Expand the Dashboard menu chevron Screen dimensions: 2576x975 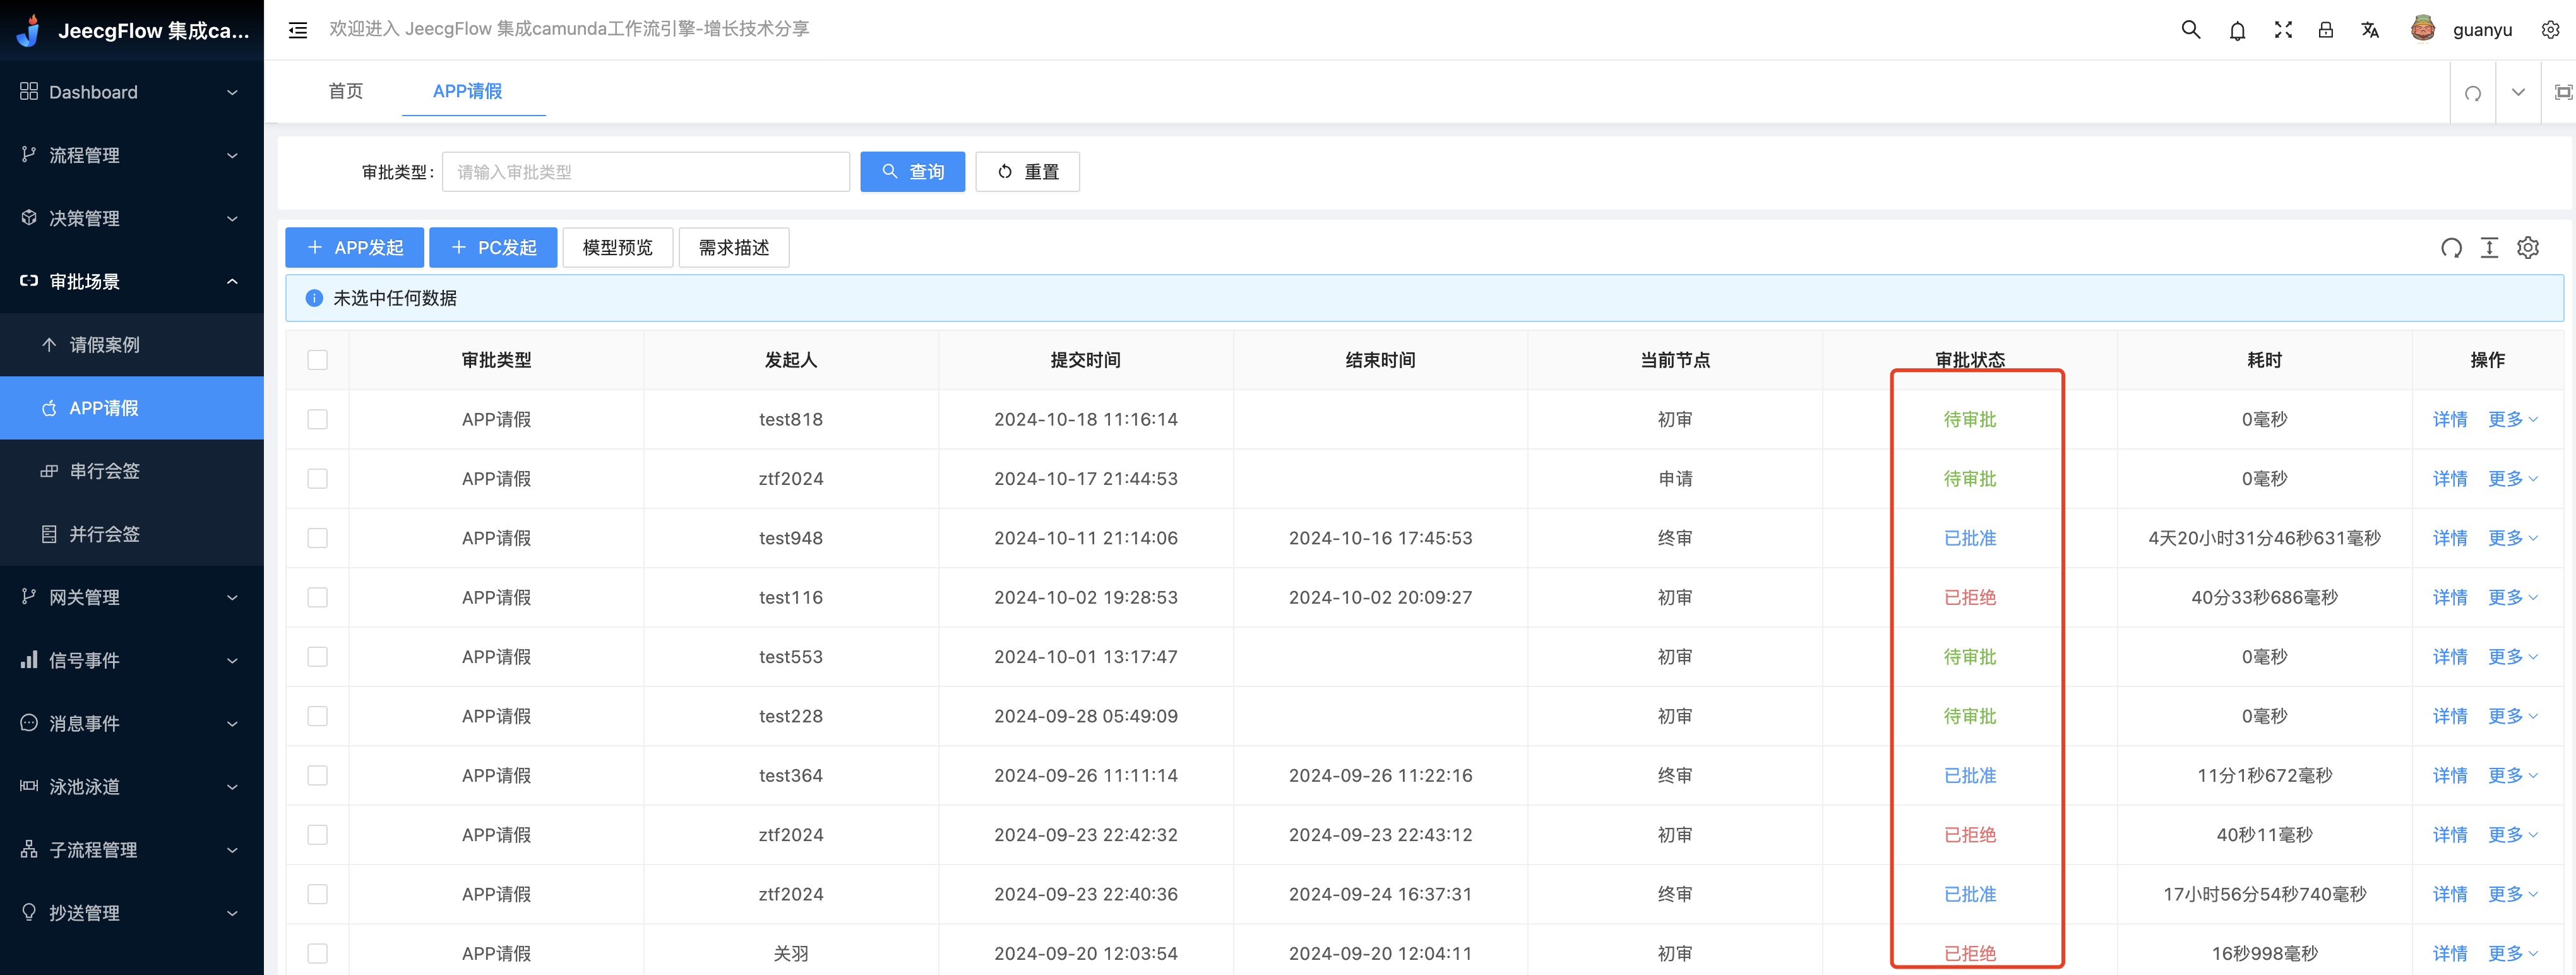232,92
